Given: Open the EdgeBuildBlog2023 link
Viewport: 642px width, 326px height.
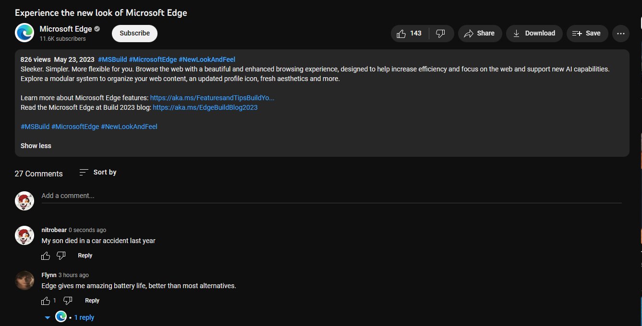Looking at the screenshot, I should tap(205, 107).
